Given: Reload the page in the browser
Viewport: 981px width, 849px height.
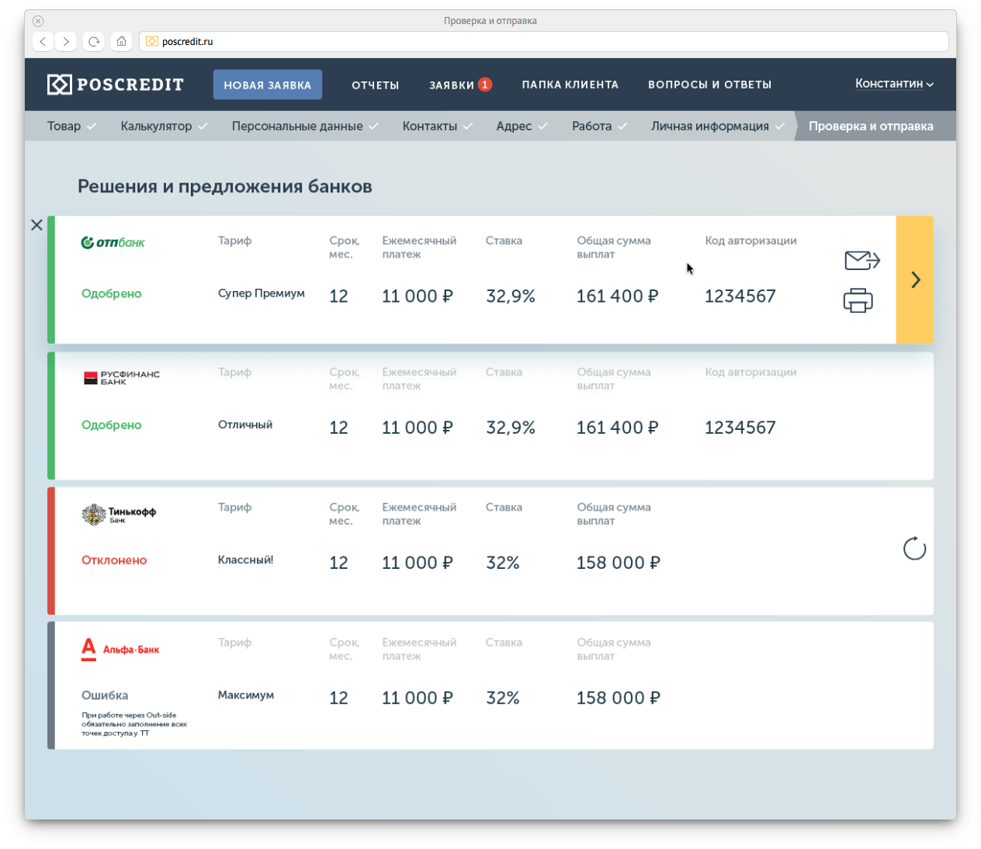Looking at the screenshot, I should pyautogui.click(x=94, y=42).
